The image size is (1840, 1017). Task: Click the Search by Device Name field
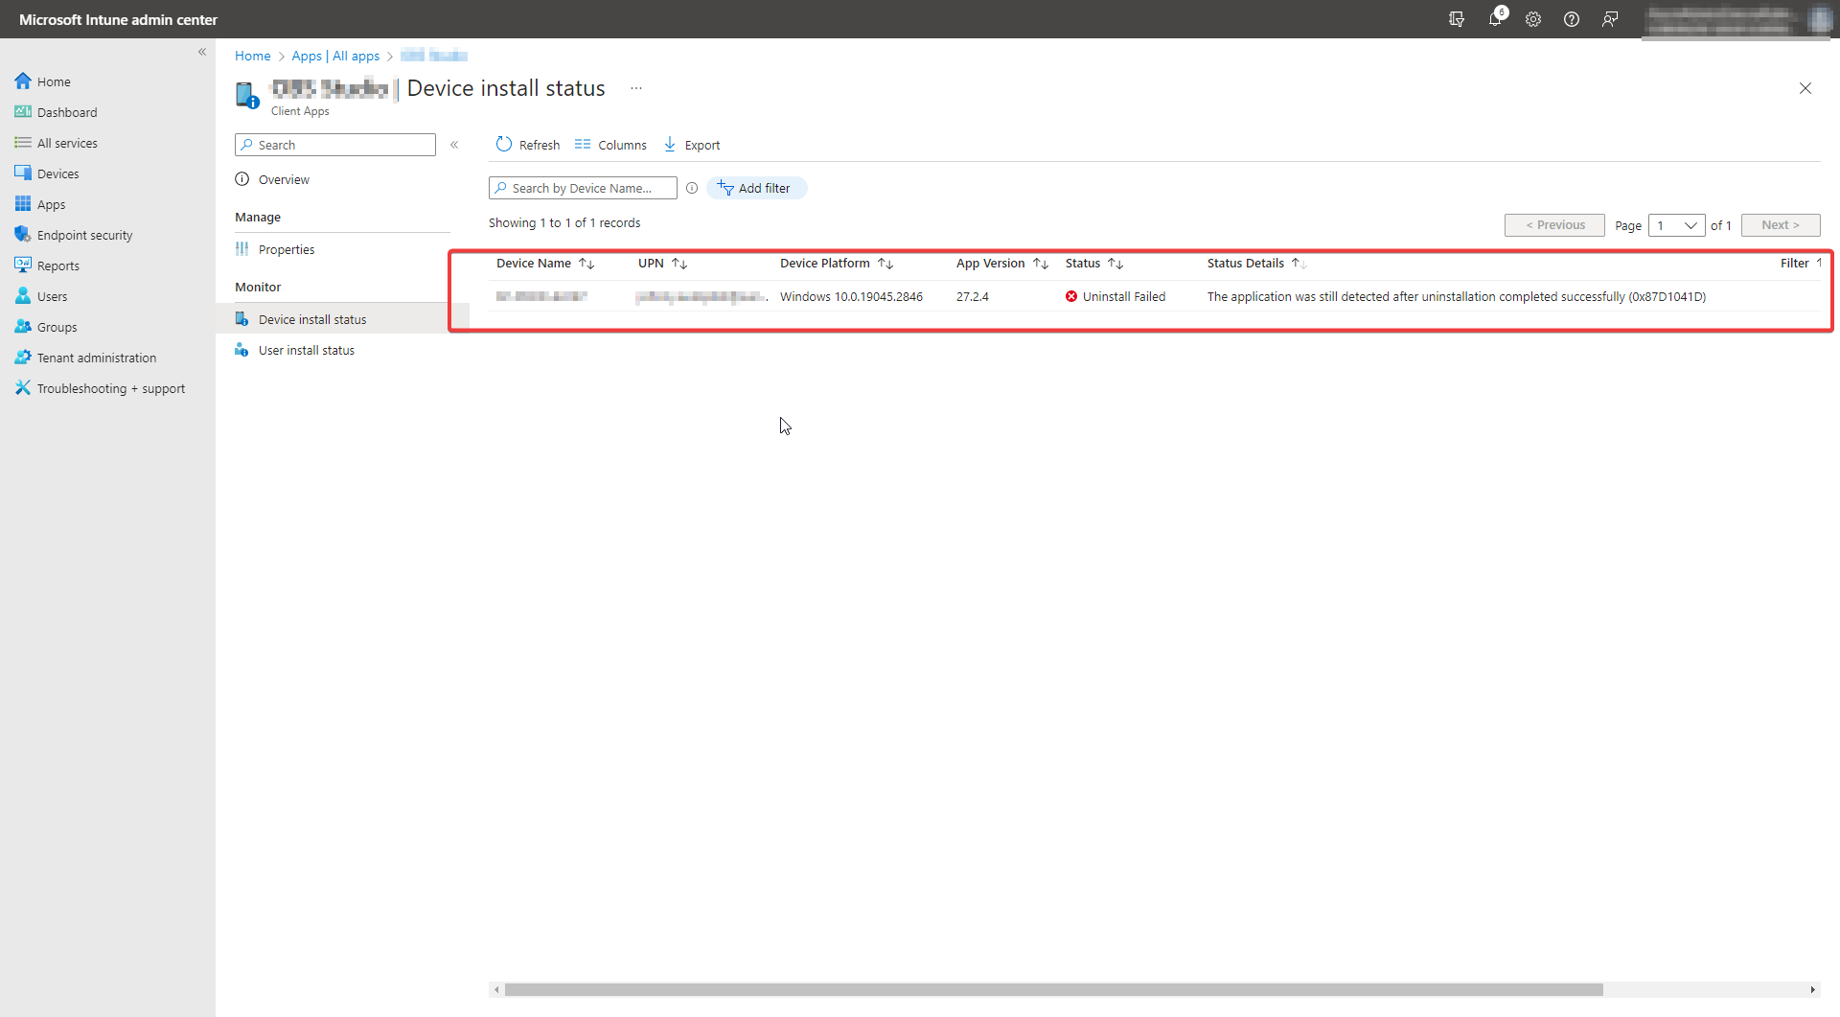pyautogui.click(x=582, y=187)
